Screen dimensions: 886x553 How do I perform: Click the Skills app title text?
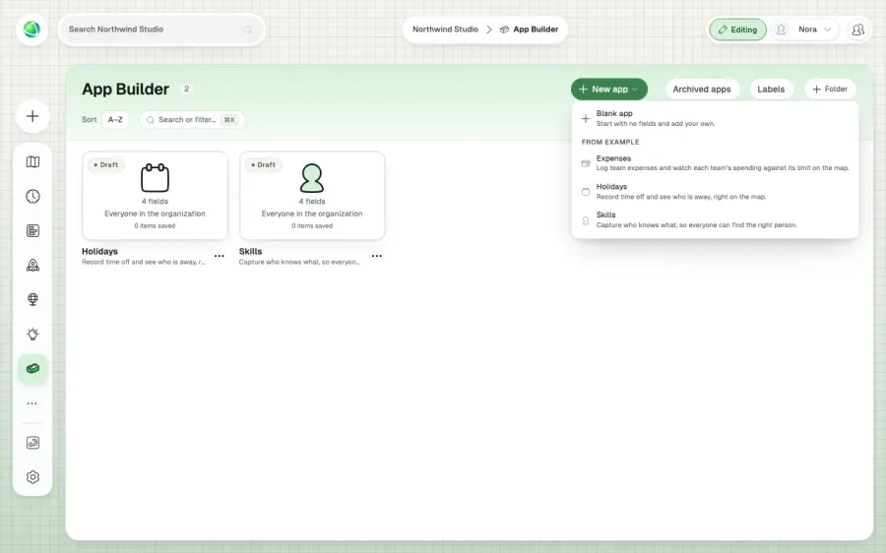point(250,251)
